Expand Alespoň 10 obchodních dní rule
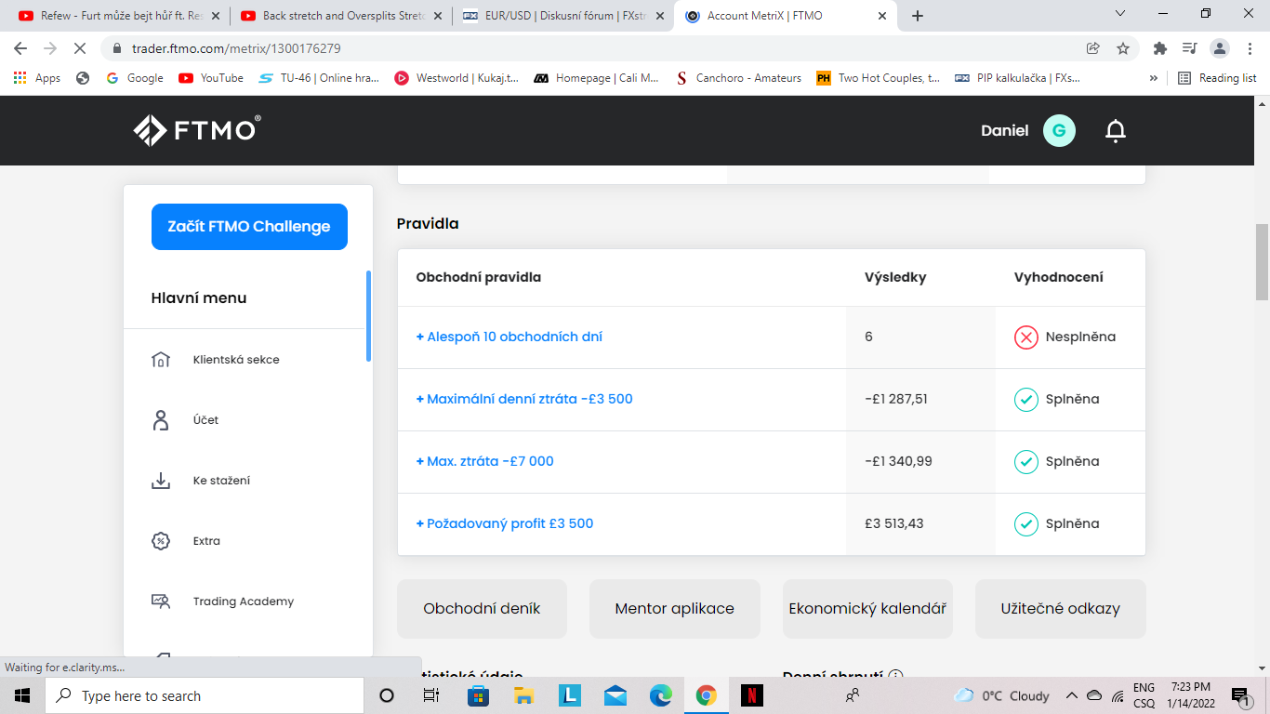1270x714 pixels. [509, 337]
